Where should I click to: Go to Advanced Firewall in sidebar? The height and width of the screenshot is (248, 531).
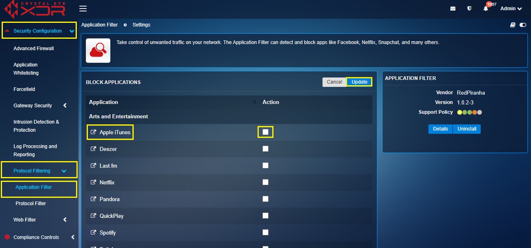pyautogui.click(x=34, y=49)
